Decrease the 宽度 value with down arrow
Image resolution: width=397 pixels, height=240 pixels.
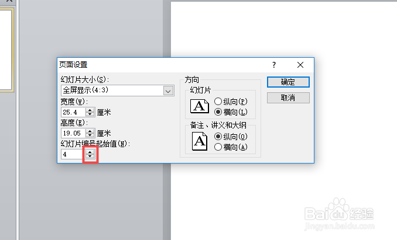90,114
